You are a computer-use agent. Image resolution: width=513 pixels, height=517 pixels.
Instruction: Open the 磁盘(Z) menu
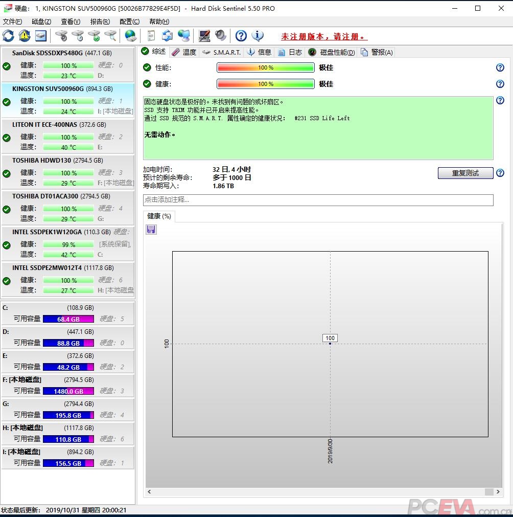(41, 21)
